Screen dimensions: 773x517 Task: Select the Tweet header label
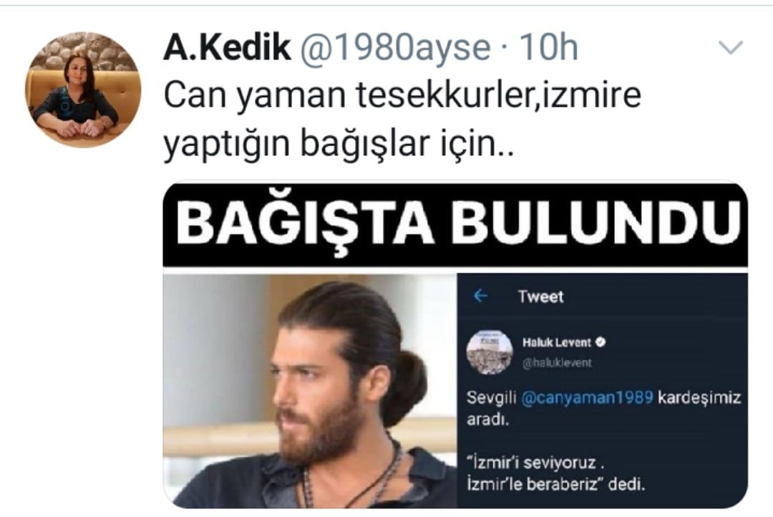pos(540,296)
